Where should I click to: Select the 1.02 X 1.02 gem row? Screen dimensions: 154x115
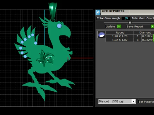pyautogui.click(x=129, y=40)
